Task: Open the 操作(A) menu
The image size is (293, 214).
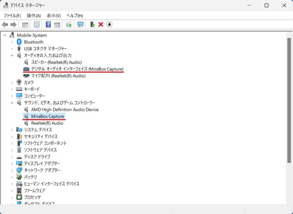Action: point(34,16)
